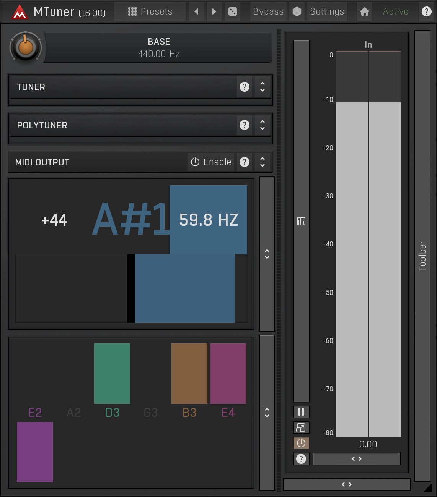The image size is (437, 497).
Task: Collapse the polytuner display side arrows
Action: (x=267, y=413)
